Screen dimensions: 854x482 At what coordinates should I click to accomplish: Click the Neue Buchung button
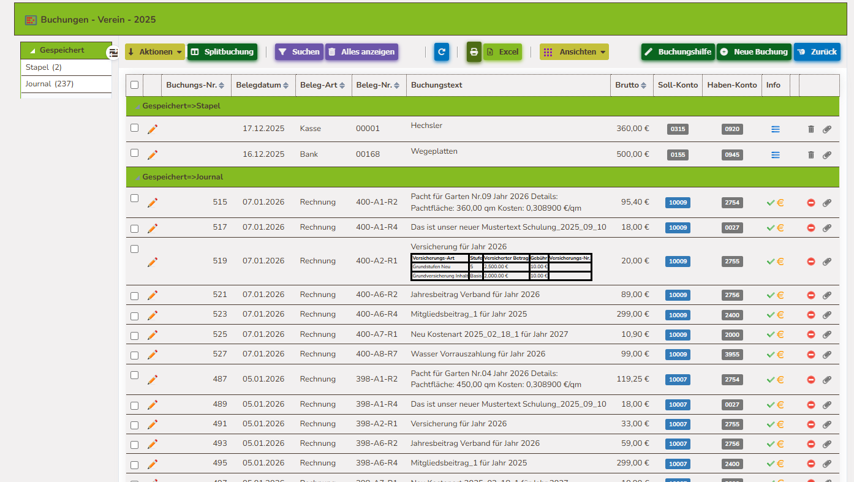tap(754, 52)
